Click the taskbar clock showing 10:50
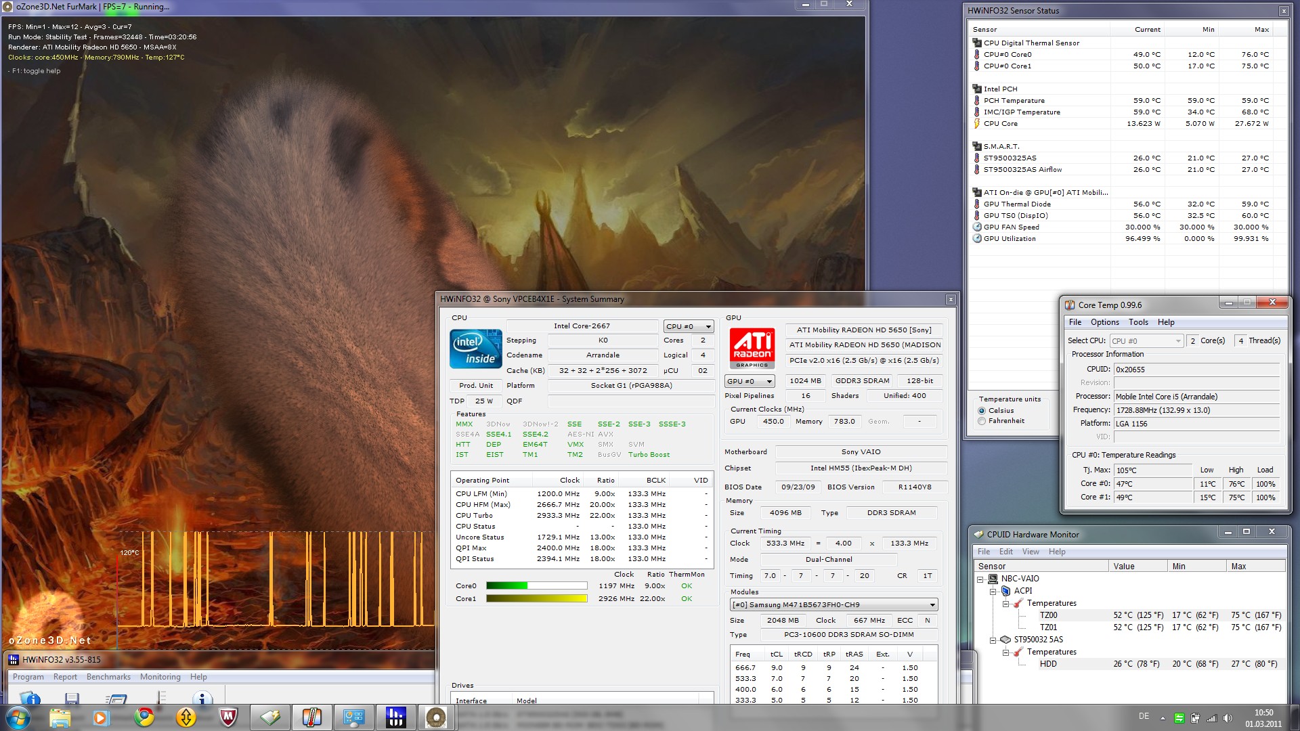This screenshot has height=731, width=1300. [1263, 718]
